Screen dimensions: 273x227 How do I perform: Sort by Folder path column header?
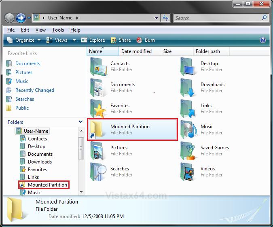coord(211,51)
